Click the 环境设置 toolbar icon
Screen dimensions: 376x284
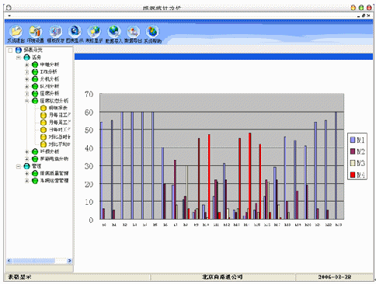[x=35, y=32]
